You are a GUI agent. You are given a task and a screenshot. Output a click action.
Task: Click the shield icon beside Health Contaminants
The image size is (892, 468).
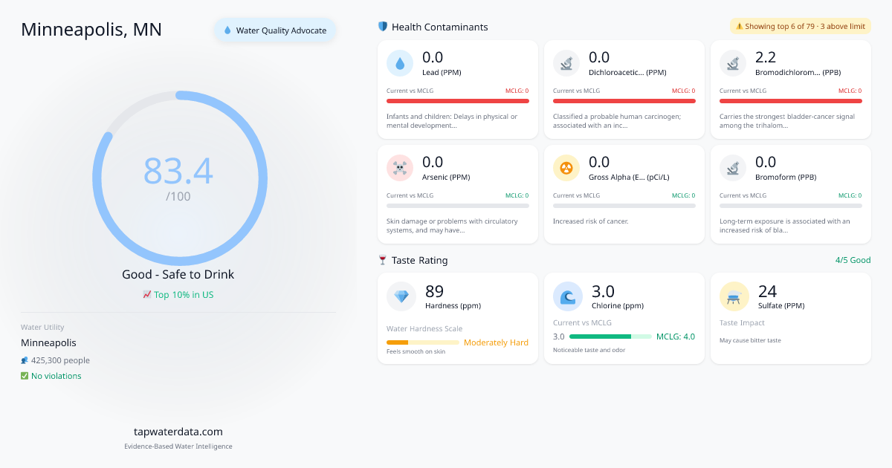[383, 27]
